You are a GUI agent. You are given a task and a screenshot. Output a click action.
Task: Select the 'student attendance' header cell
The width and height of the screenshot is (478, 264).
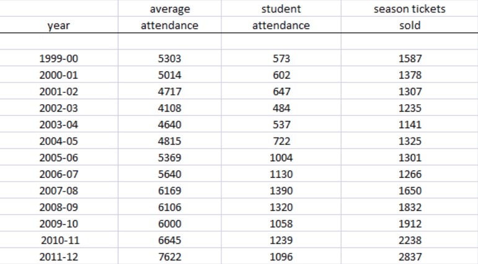(281, 17)
